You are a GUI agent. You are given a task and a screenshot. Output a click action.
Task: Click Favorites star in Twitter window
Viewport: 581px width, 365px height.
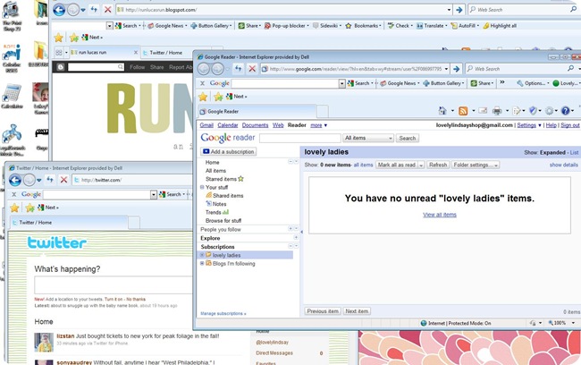[14, 208]
